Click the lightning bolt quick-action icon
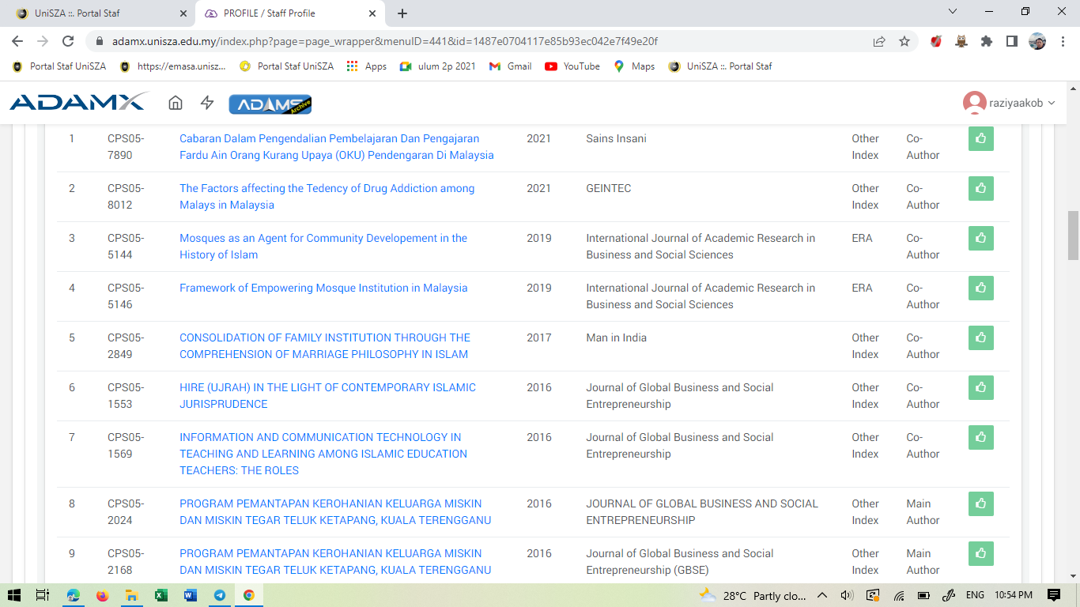The image size is (1080, 607). click(207, 103)
